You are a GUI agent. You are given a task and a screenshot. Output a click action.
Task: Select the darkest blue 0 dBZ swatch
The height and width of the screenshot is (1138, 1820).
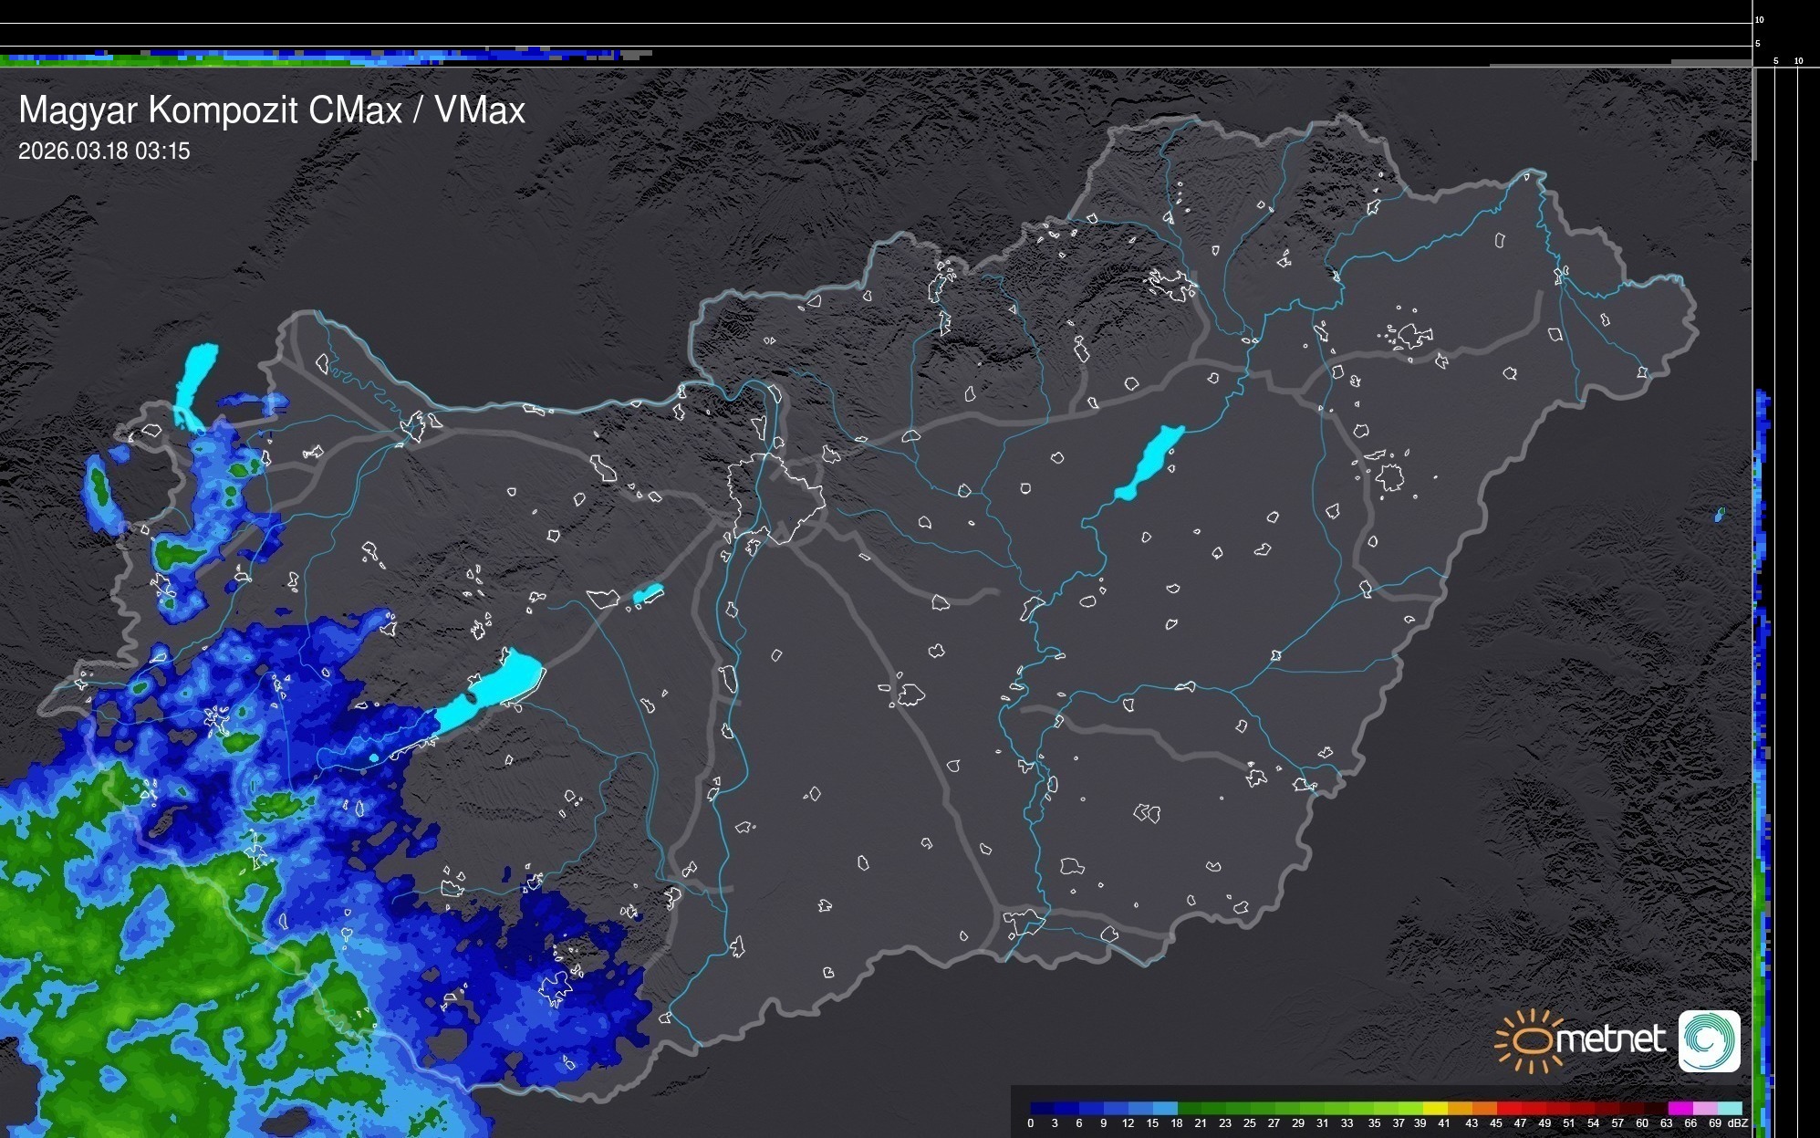(x=1042, y=1108)
